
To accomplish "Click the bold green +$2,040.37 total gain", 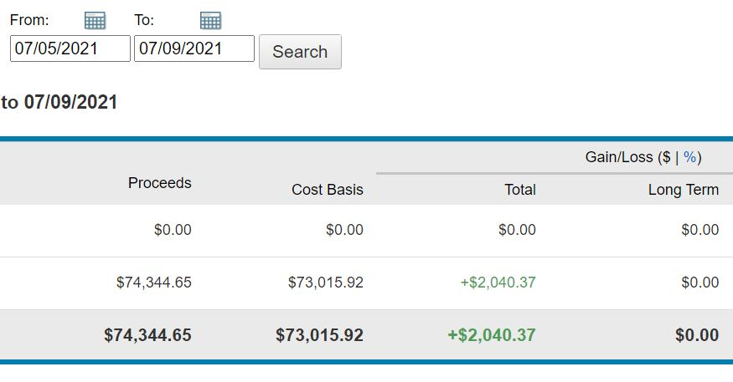I will click(491, 335).
